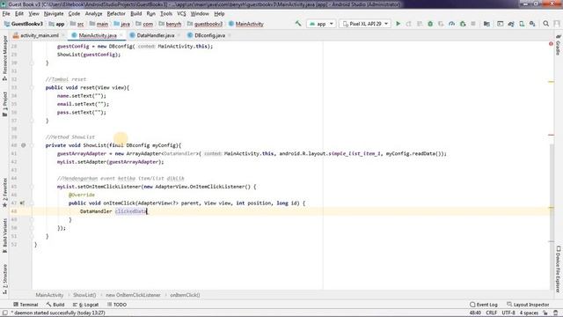Click the Make Project hammer icon
Image resolution: width=563 pixels, height=317 pixels.
tap(298, 24)
